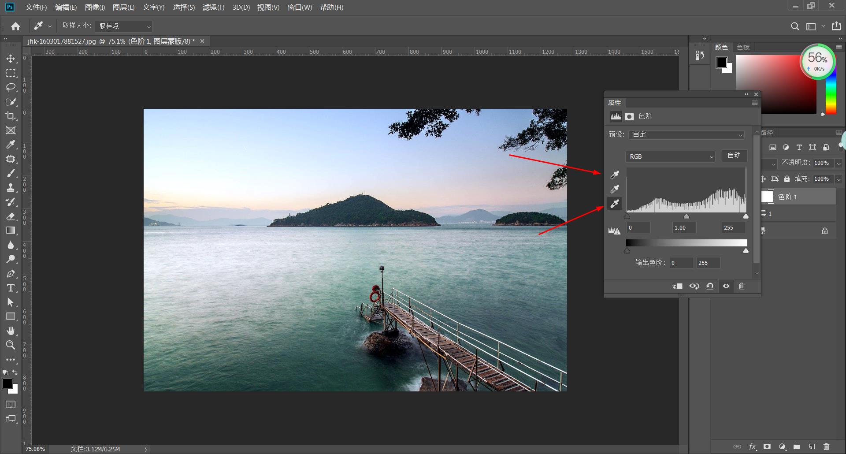Click the delete adjustment layer trash icon
Image resolution: width=846 pixels, height=454 pixels.
click(x=742, y=286)
